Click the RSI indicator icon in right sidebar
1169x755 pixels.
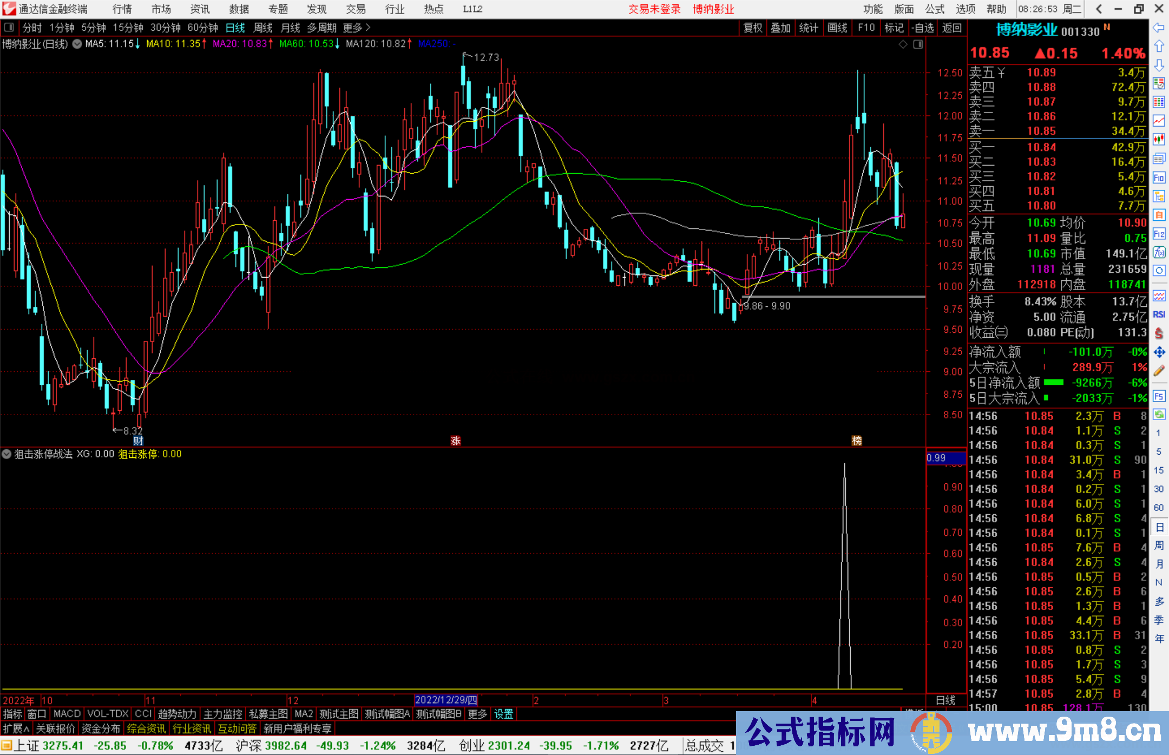[1159, 314]
